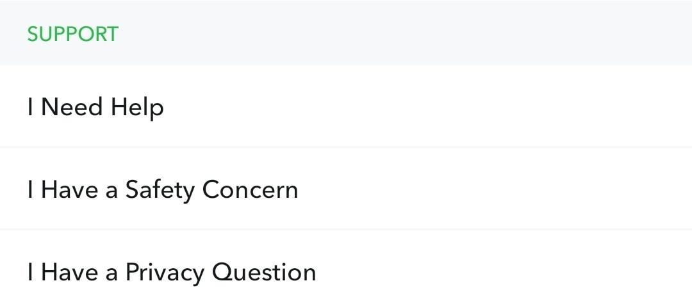
Task: Tap I Have a Safety Concern
Action: tap(163, 189)
